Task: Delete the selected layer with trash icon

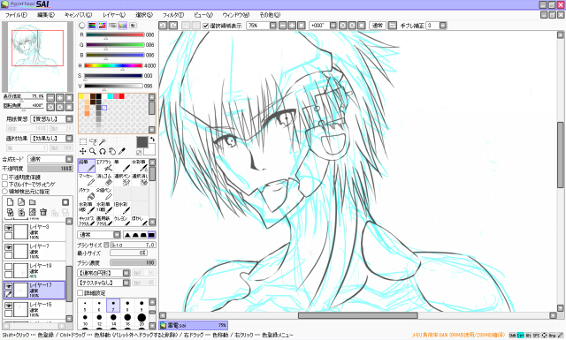Action: pos(43,212)
